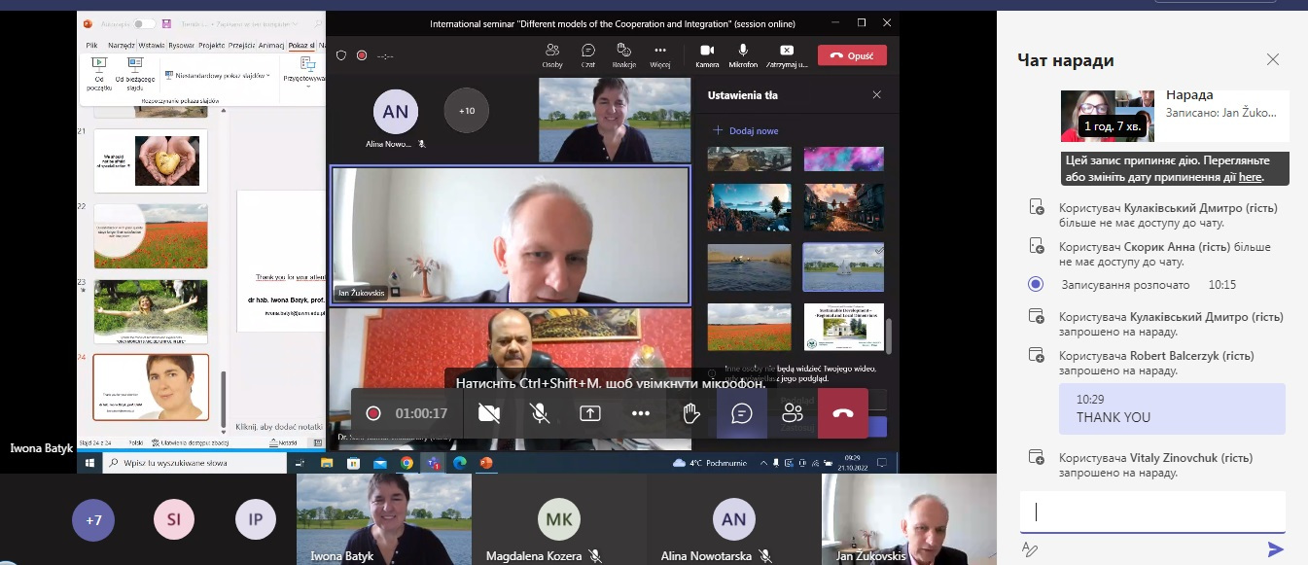
Task: Switch to the Animacje ribbon tab
Action: point(273,45)
